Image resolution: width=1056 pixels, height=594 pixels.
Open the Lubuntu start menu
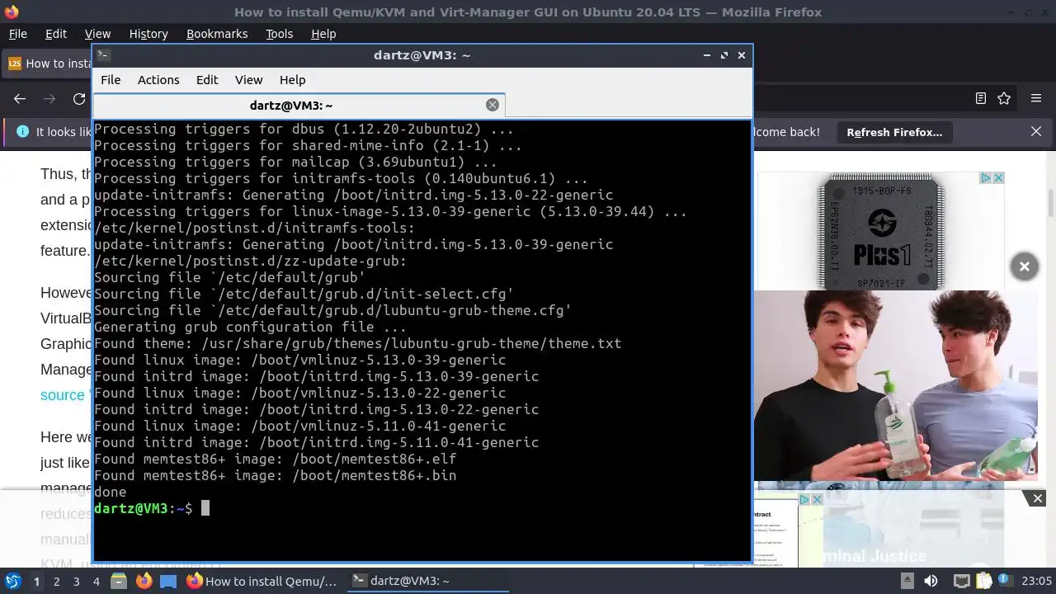(x=13, y=581)
